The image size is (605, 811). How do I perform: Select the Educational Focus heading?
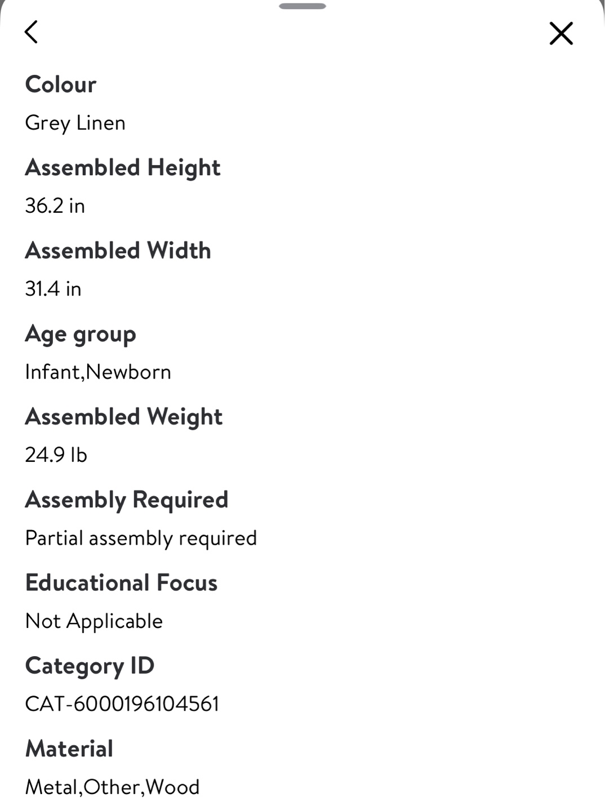click(x=122, y=583)
